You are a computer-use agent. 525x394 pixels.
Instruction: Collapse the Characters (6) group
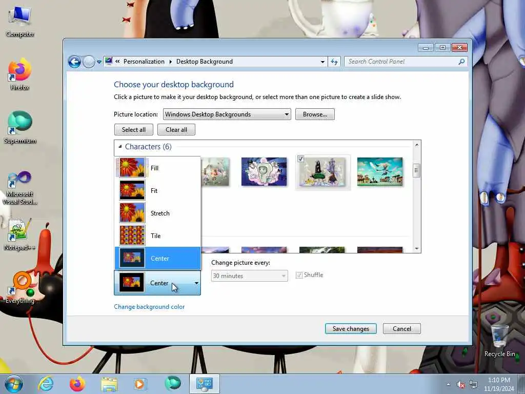[120, 146]
